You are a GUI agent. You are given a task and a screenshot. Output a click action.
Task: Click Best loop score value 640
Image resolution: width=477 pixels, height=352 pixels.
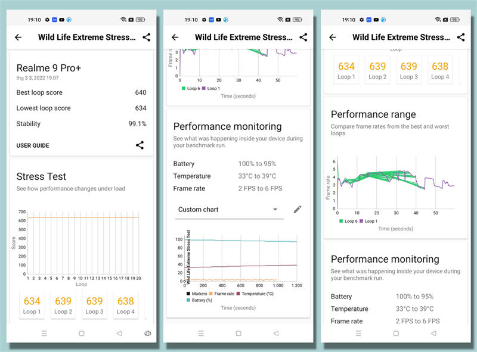(141, 92)
